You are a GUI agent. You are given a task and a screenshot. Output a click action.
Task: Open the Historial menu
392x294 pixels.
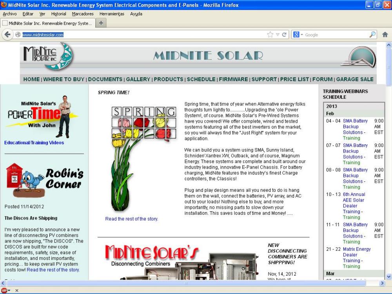pyautogui.click(x=58, y=14)
